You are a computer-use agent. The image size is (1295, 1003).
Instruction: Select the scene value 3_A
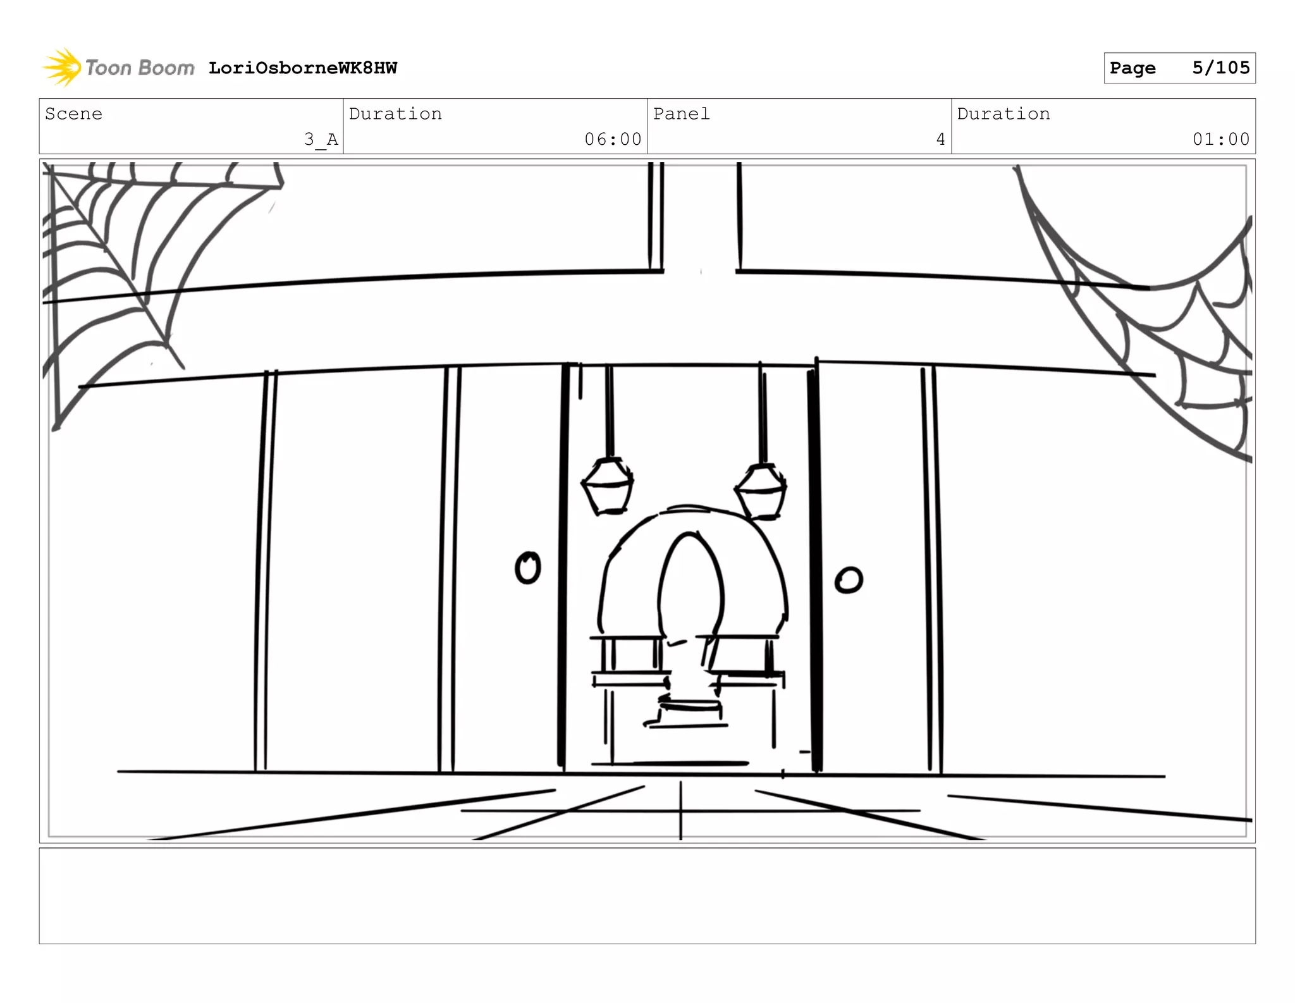click(321, 139)
